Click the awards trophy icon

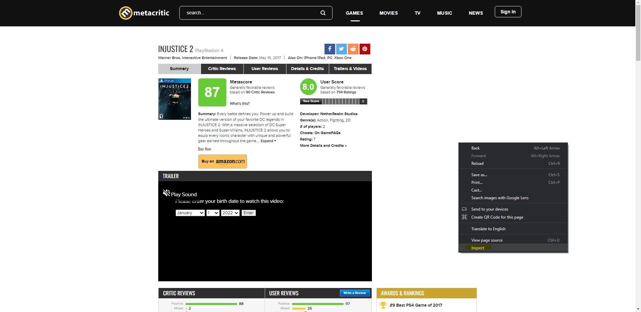[383, 305]
